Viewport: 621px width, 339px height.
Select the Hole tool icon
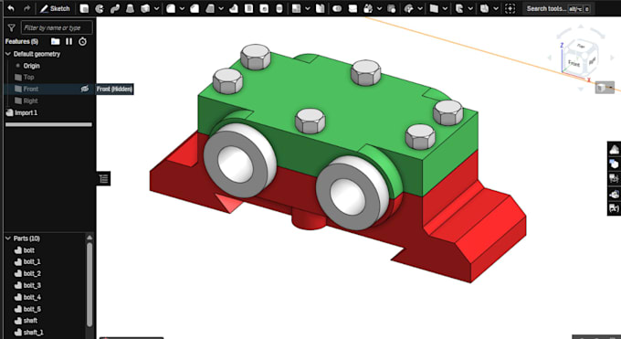coord(264,8)
